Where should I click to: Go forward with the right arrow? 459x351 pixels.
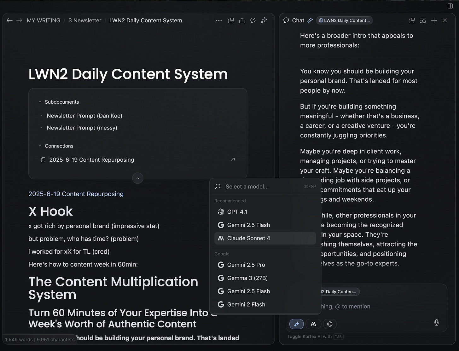(19, 20)
